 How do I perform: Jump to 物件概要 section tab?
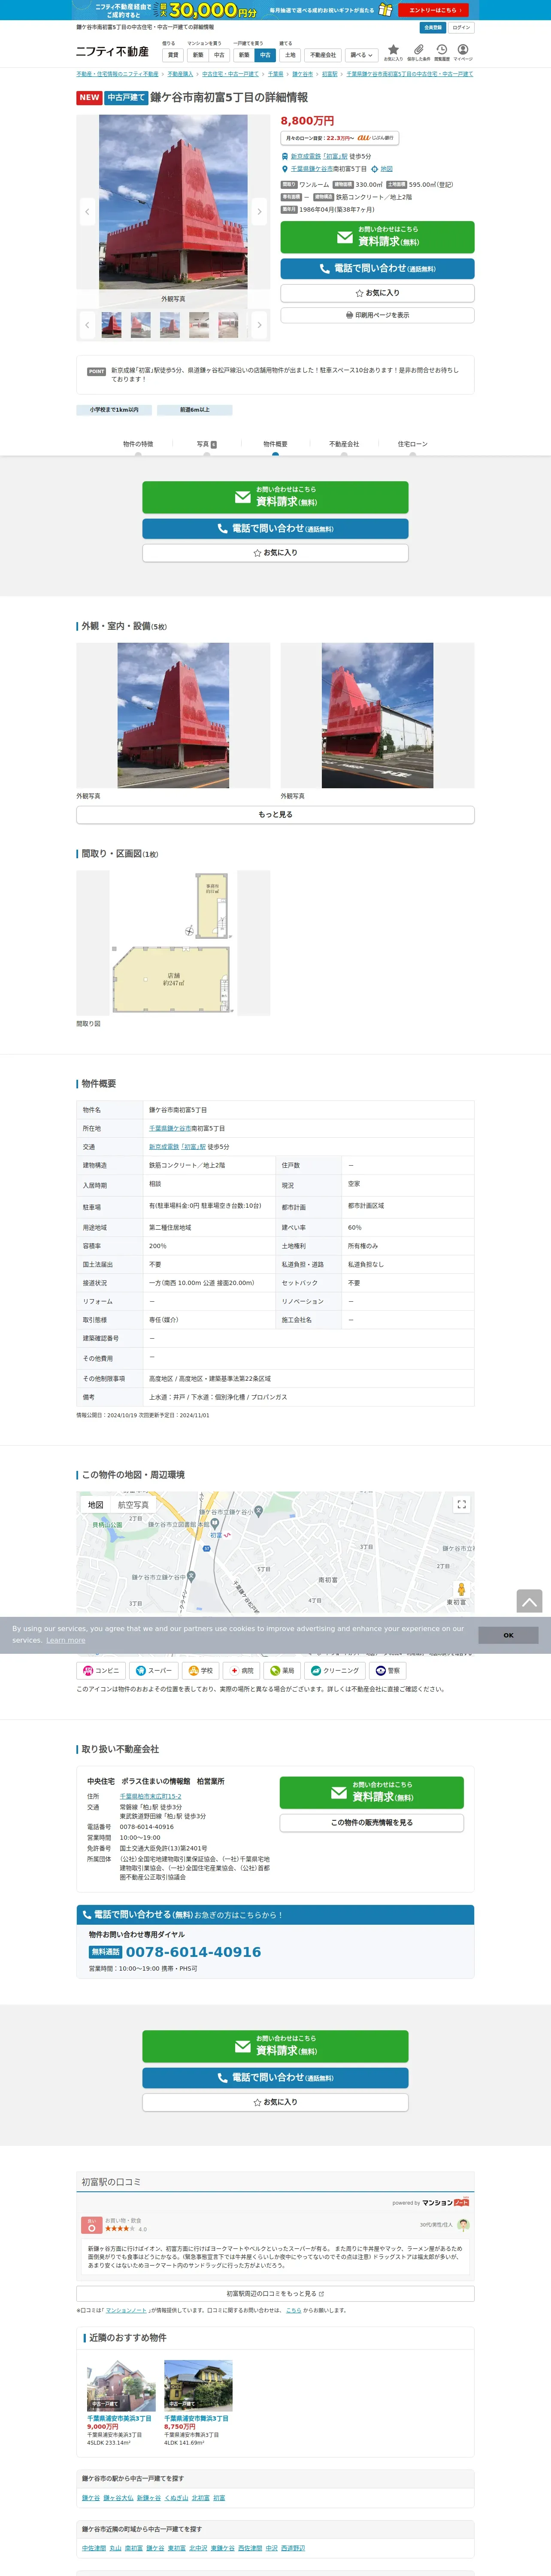(x=275, y=444)
